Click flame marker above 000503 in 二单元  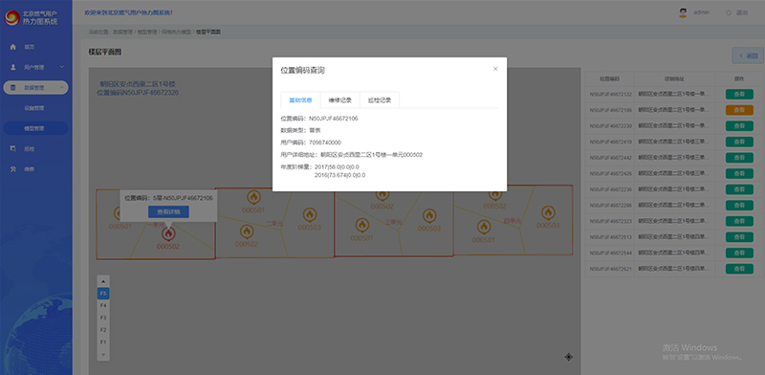tap(309, 215)
